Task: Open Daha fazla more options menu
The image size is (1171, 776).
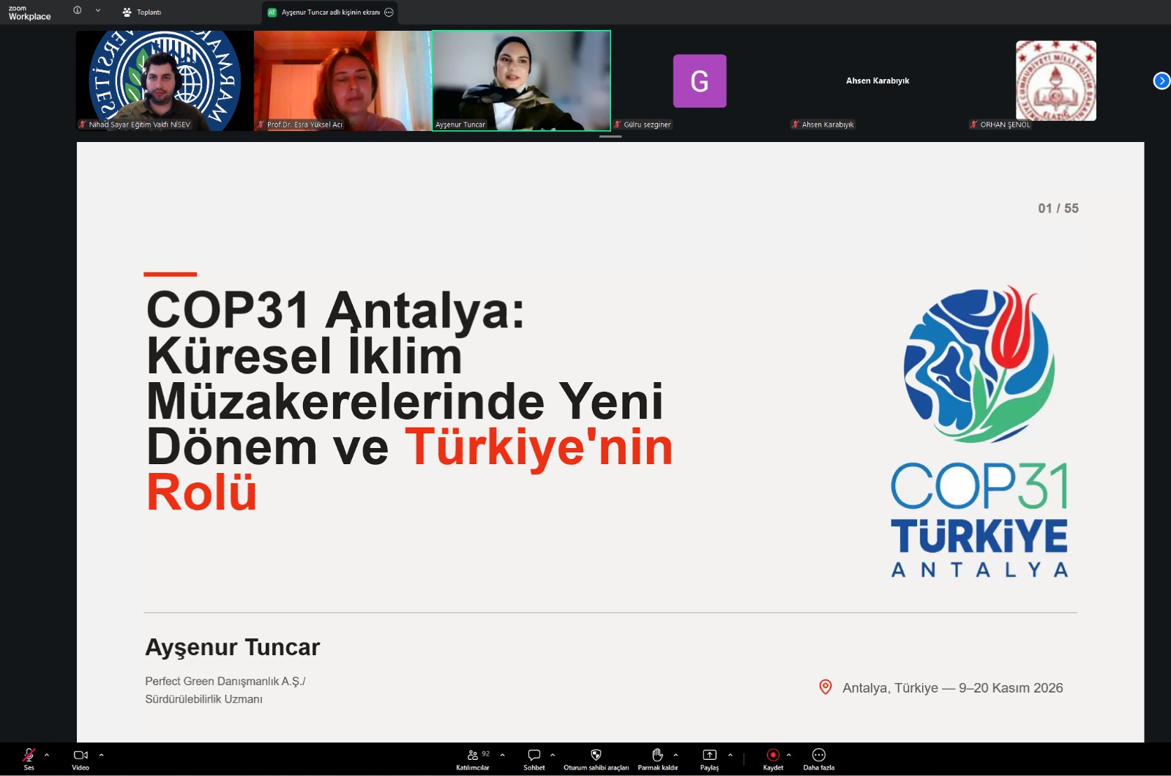Action: (819, 759)
